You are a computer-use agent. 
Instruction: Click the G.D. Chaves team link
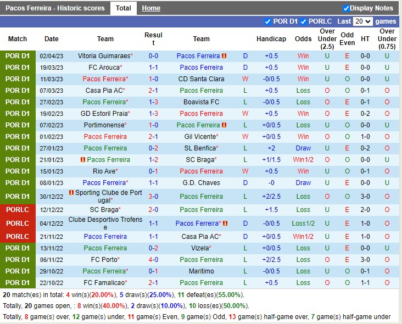coord(201,183)
